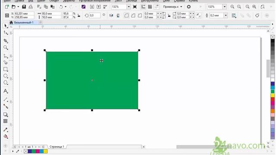Screen dimensions: 276x155
Task: Click the zoom out magnifier icon
Action: click(x=239, y=7)
